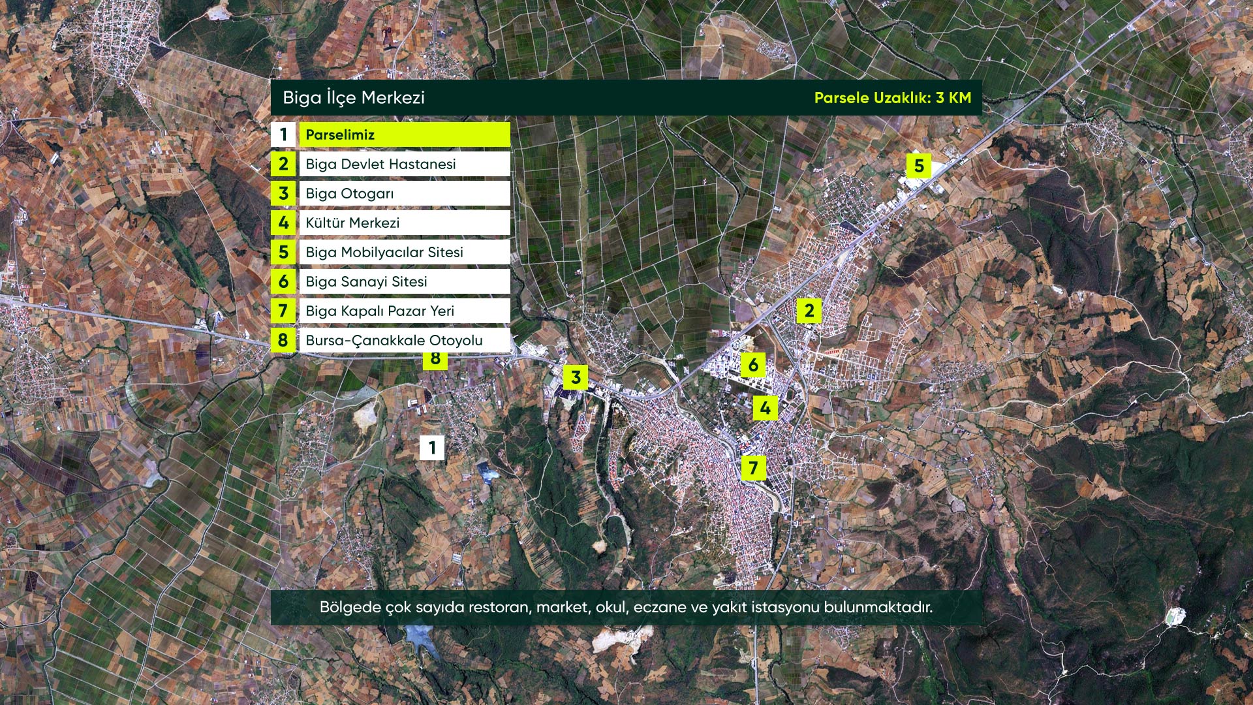Viewport: 1253px width, 705px height.
Task: Select map marker 5 at Mobilyacılar Sitesi
Action: point(918,166)
